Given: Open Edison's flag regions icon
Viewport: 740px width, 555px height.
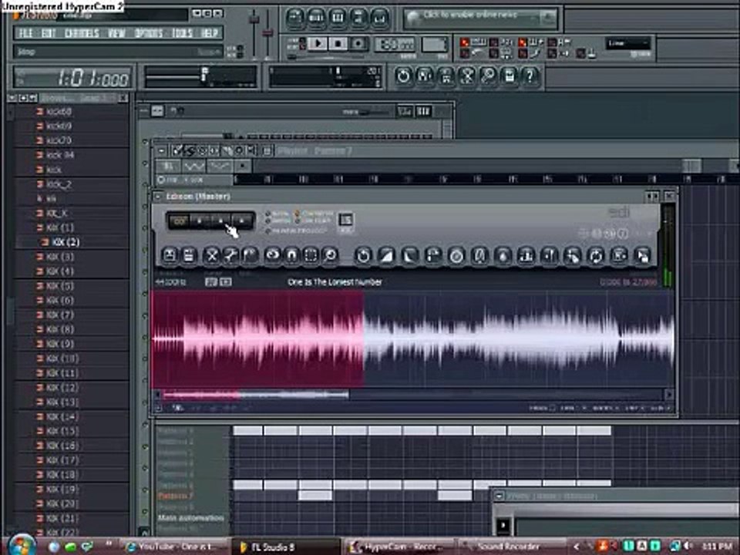Looking at the screenshot, I should tap(250, 255).
